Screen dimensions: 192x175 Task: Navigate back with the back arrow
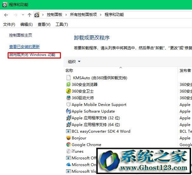pos(6,15)
